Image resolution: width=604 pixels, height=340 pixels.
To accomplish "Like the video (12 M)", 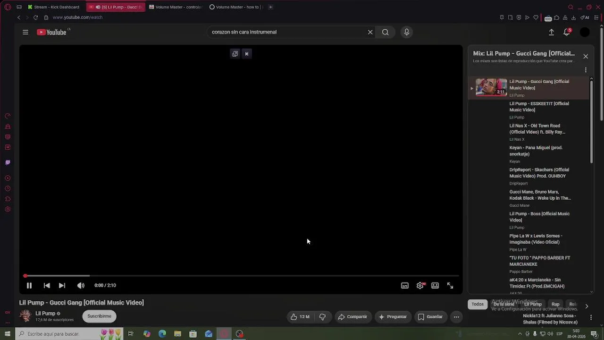I will point(300,317).
